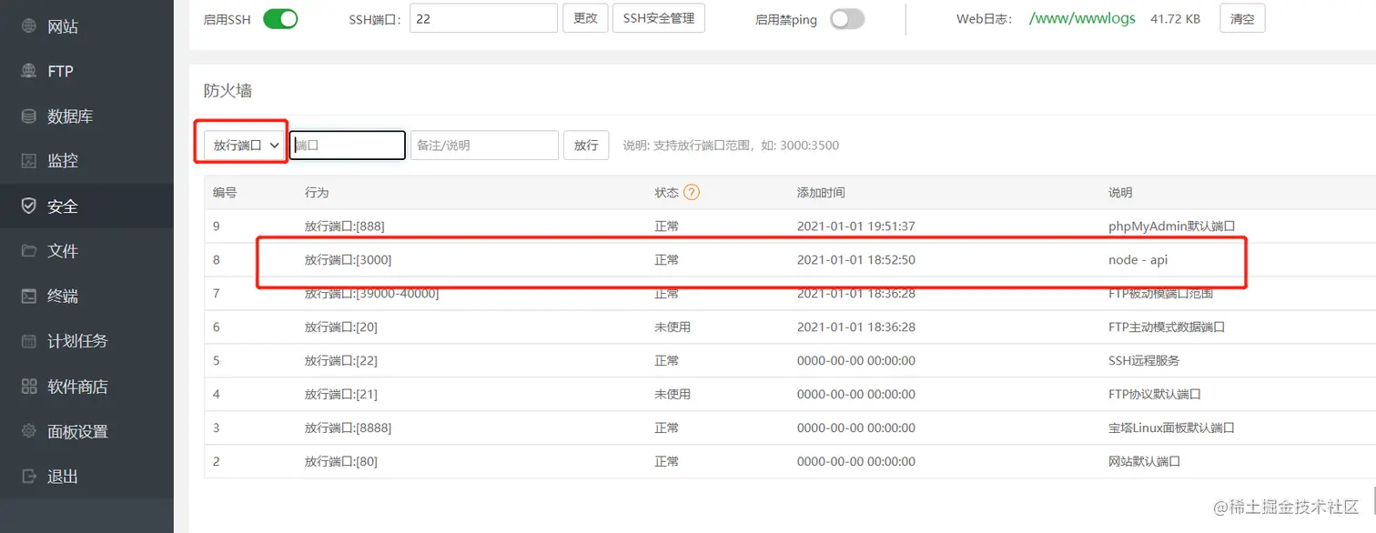1376x533 pixels.
Task: Enable the 启用禁ping switch
Action: pos(847,18)
